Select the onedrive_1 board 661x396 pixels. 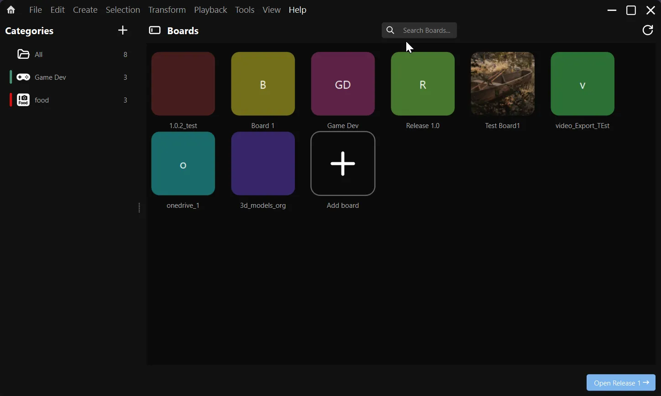point(184,164)
